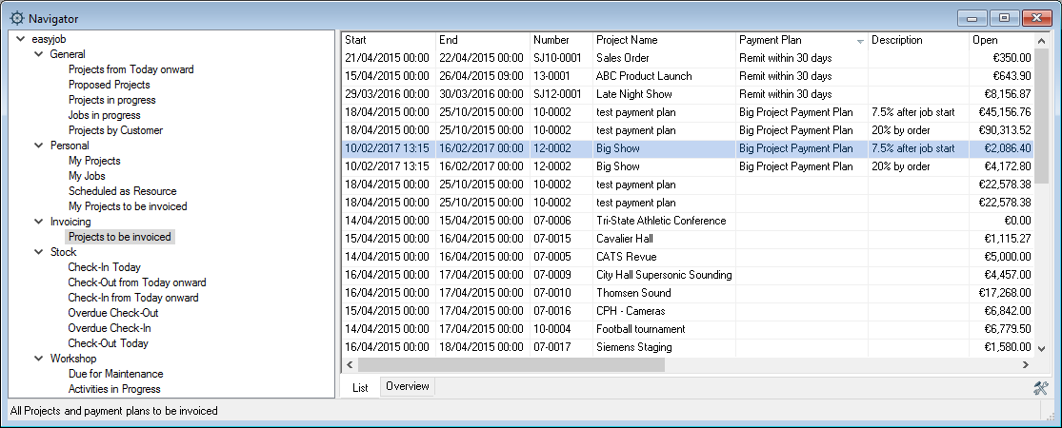
Task: Switch to the Overview tab
Action: tap(408, 386)
